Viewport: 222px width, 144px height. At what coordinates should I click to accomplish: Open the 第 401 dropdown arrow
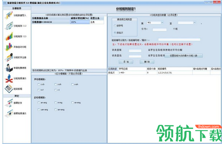click(162, 22)
